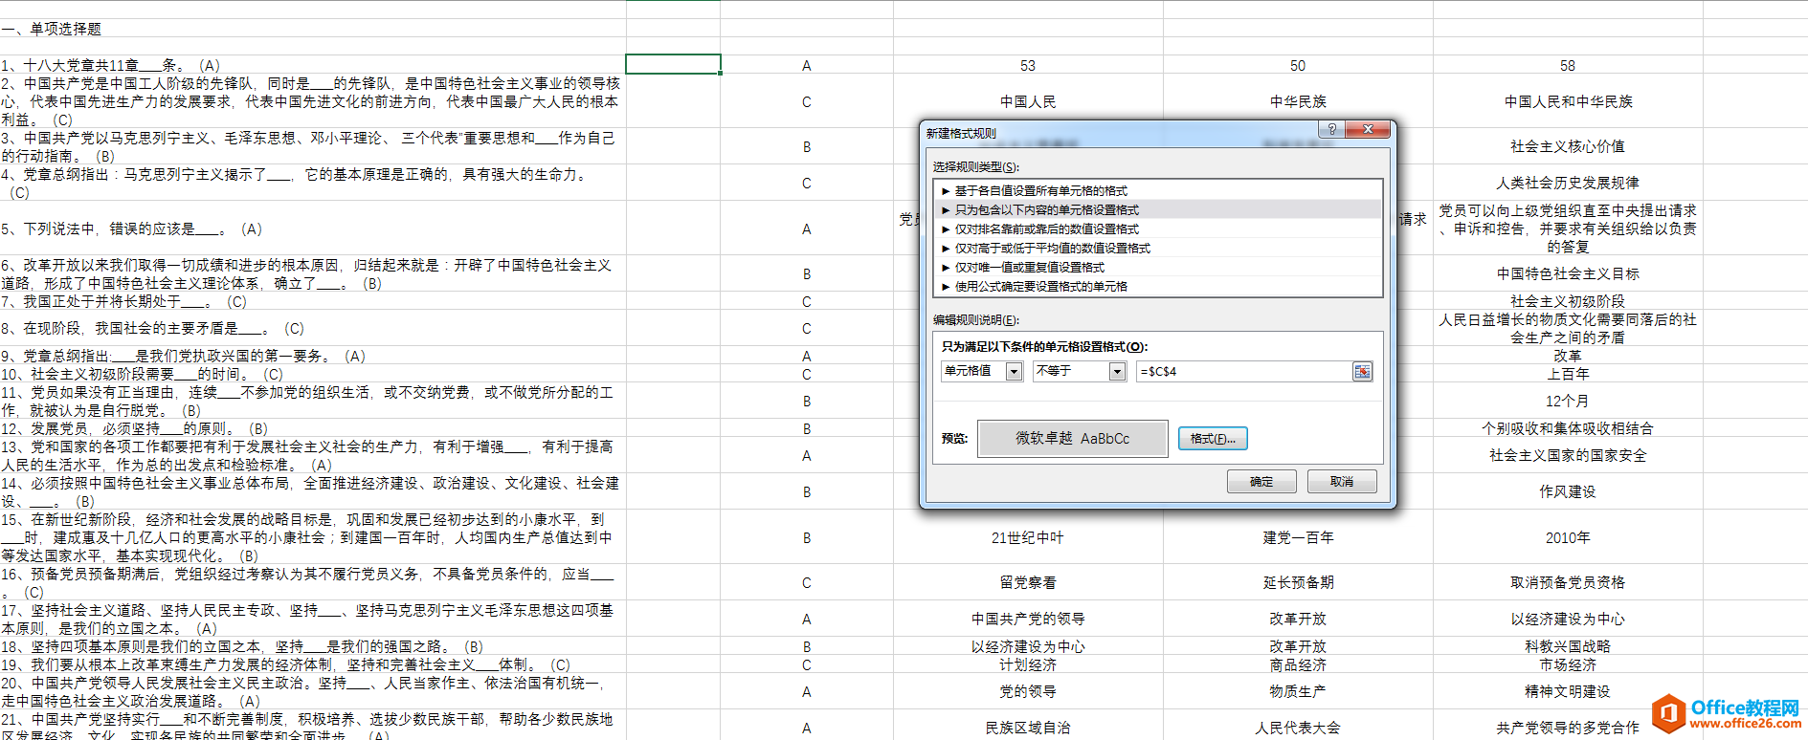Select the 人类社会历史发展规律 cell

(1568, 183)
